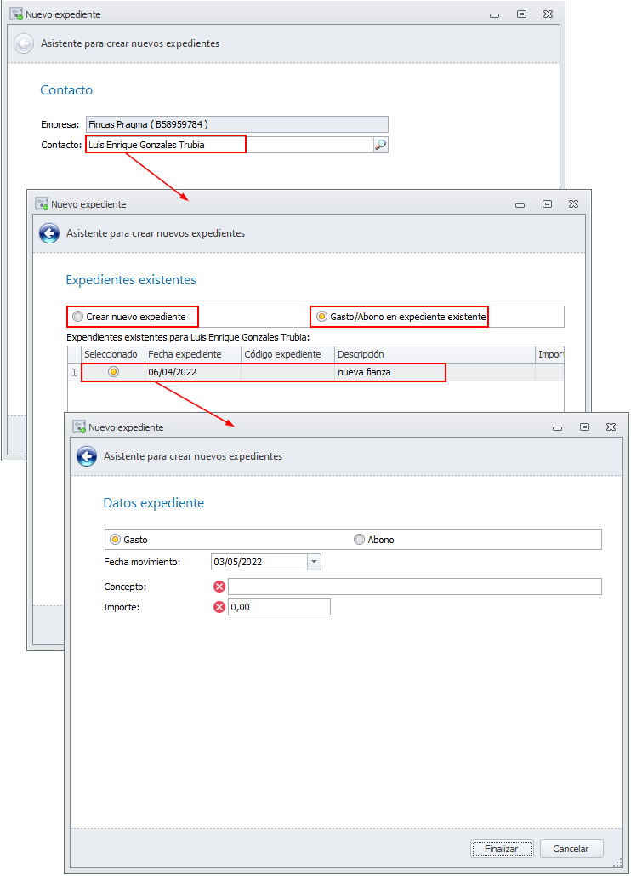Click the Contacto field with Luis Enrique Gonzales Trubia
The height and width of the screenshot is (876, 631).
tap(230, 145)
